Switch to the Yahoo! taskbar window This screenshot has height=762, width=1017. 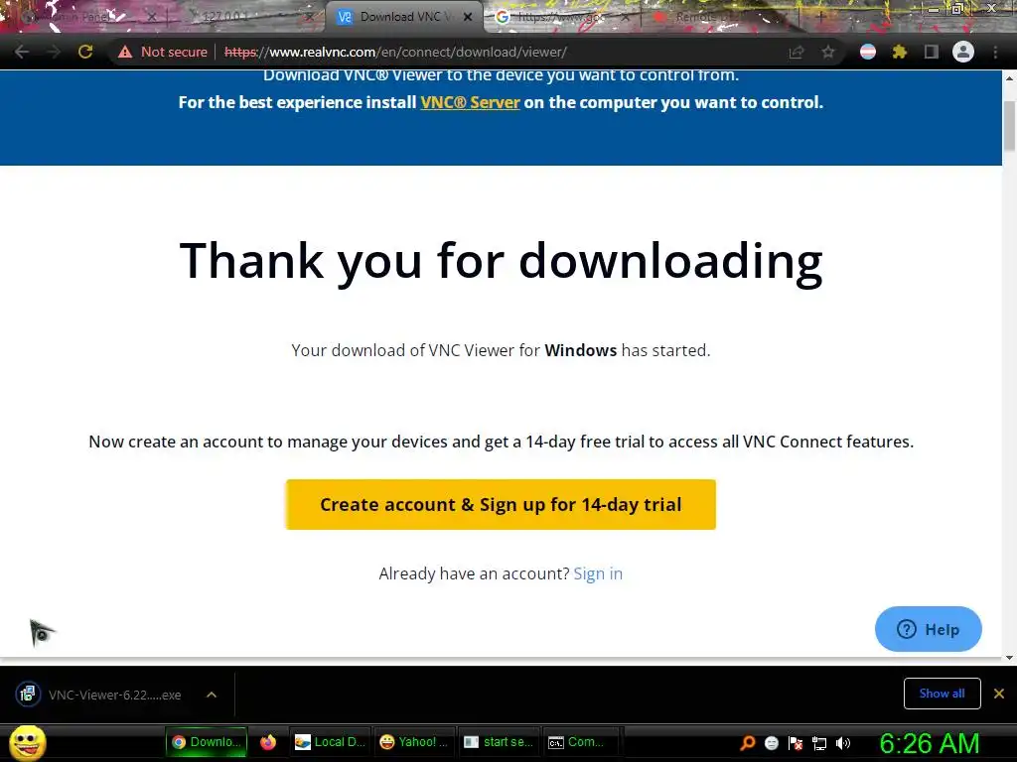coord(414,742)
